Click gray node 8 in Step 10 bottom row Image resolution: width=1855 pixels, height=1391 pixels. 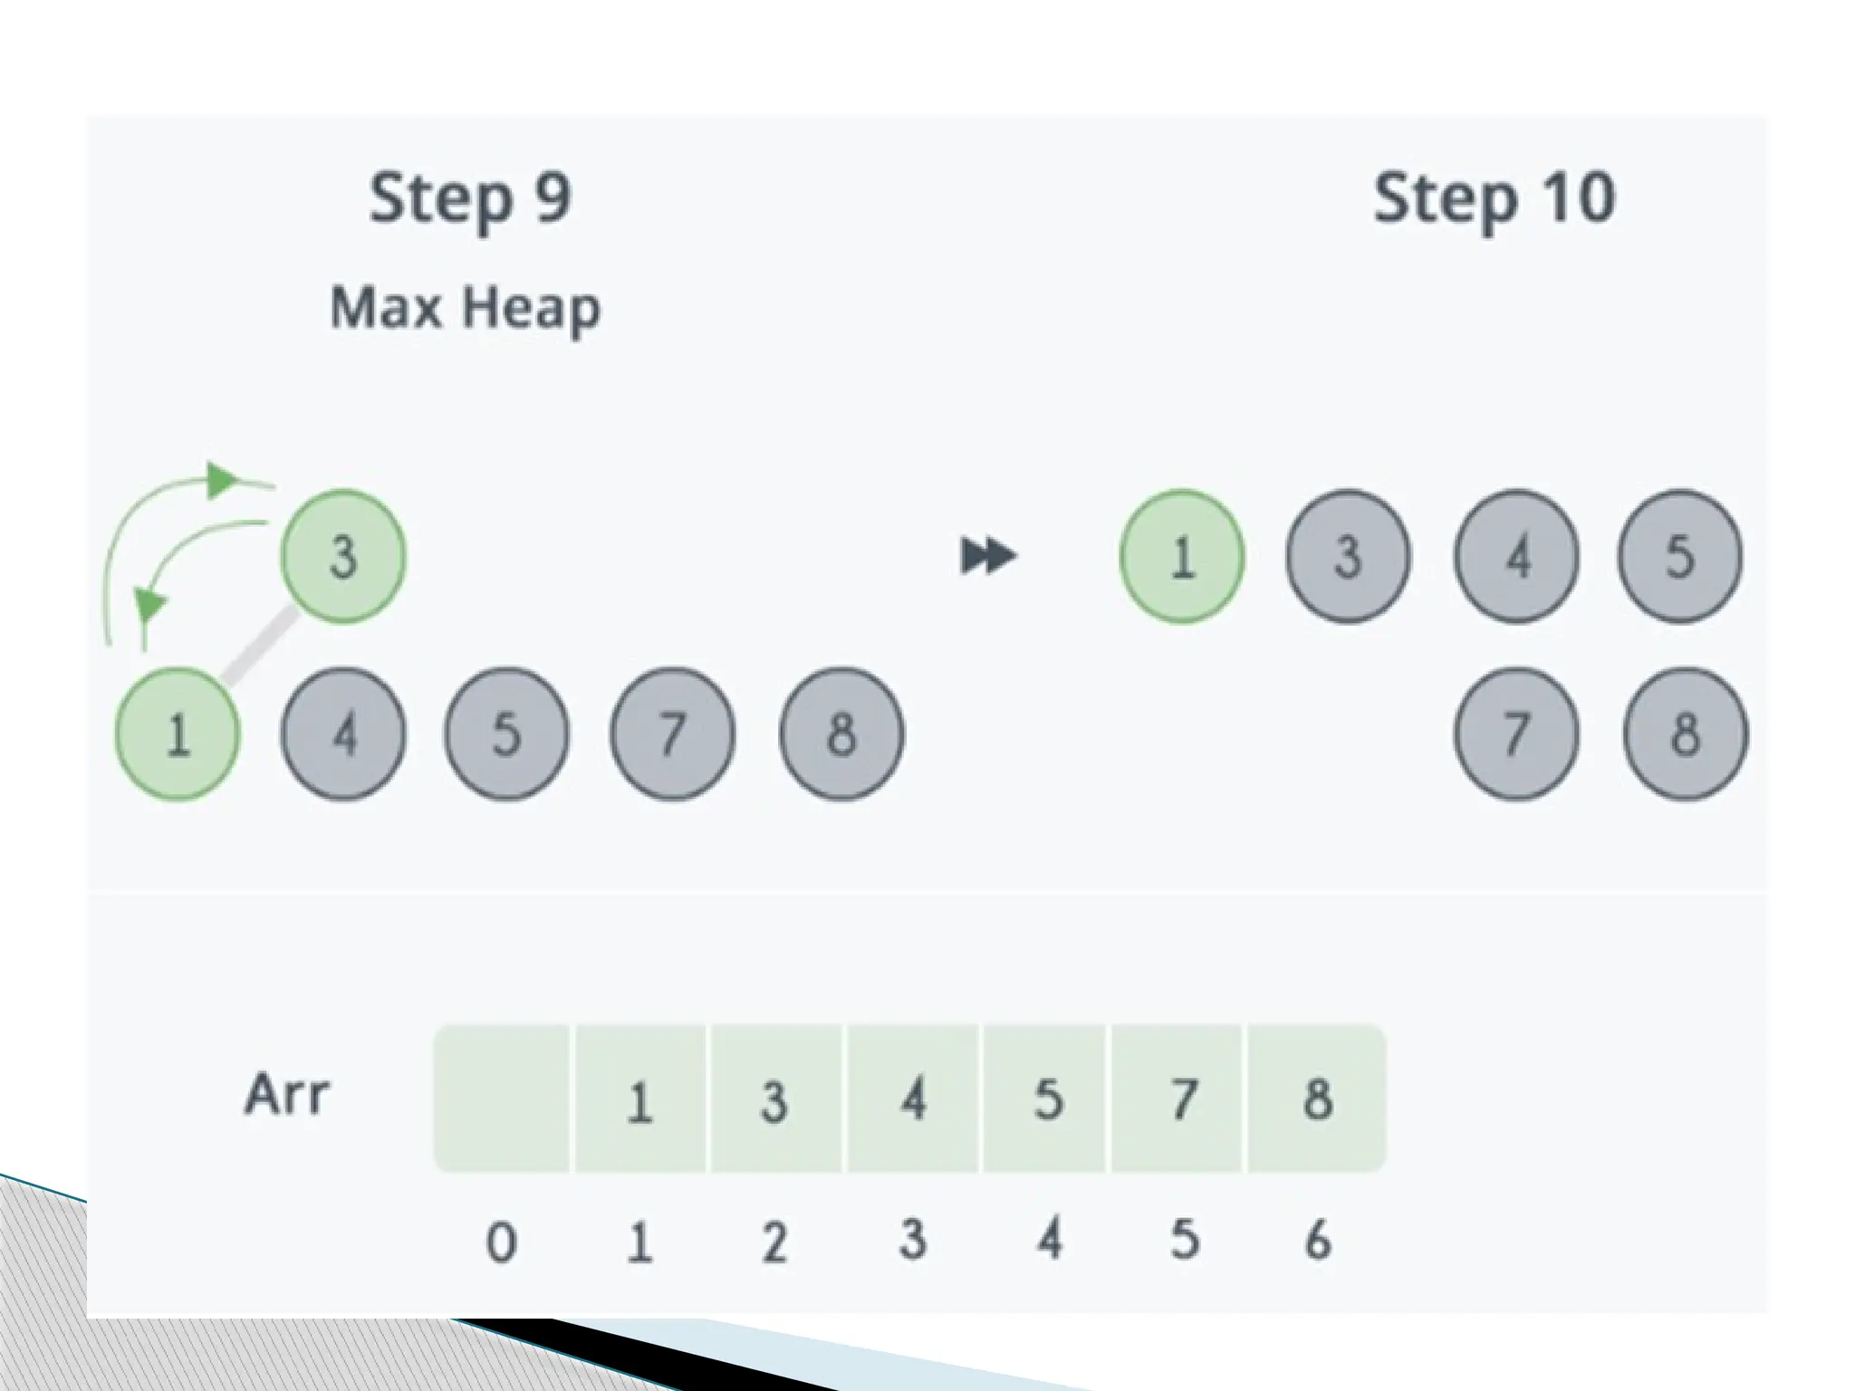click(1685, 734)
